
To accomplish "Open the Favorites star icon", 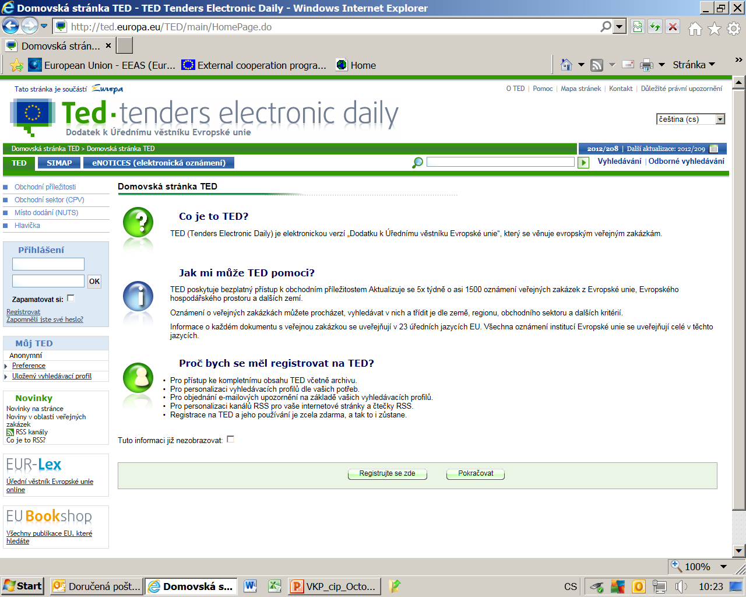I will (x=715, y=28).
